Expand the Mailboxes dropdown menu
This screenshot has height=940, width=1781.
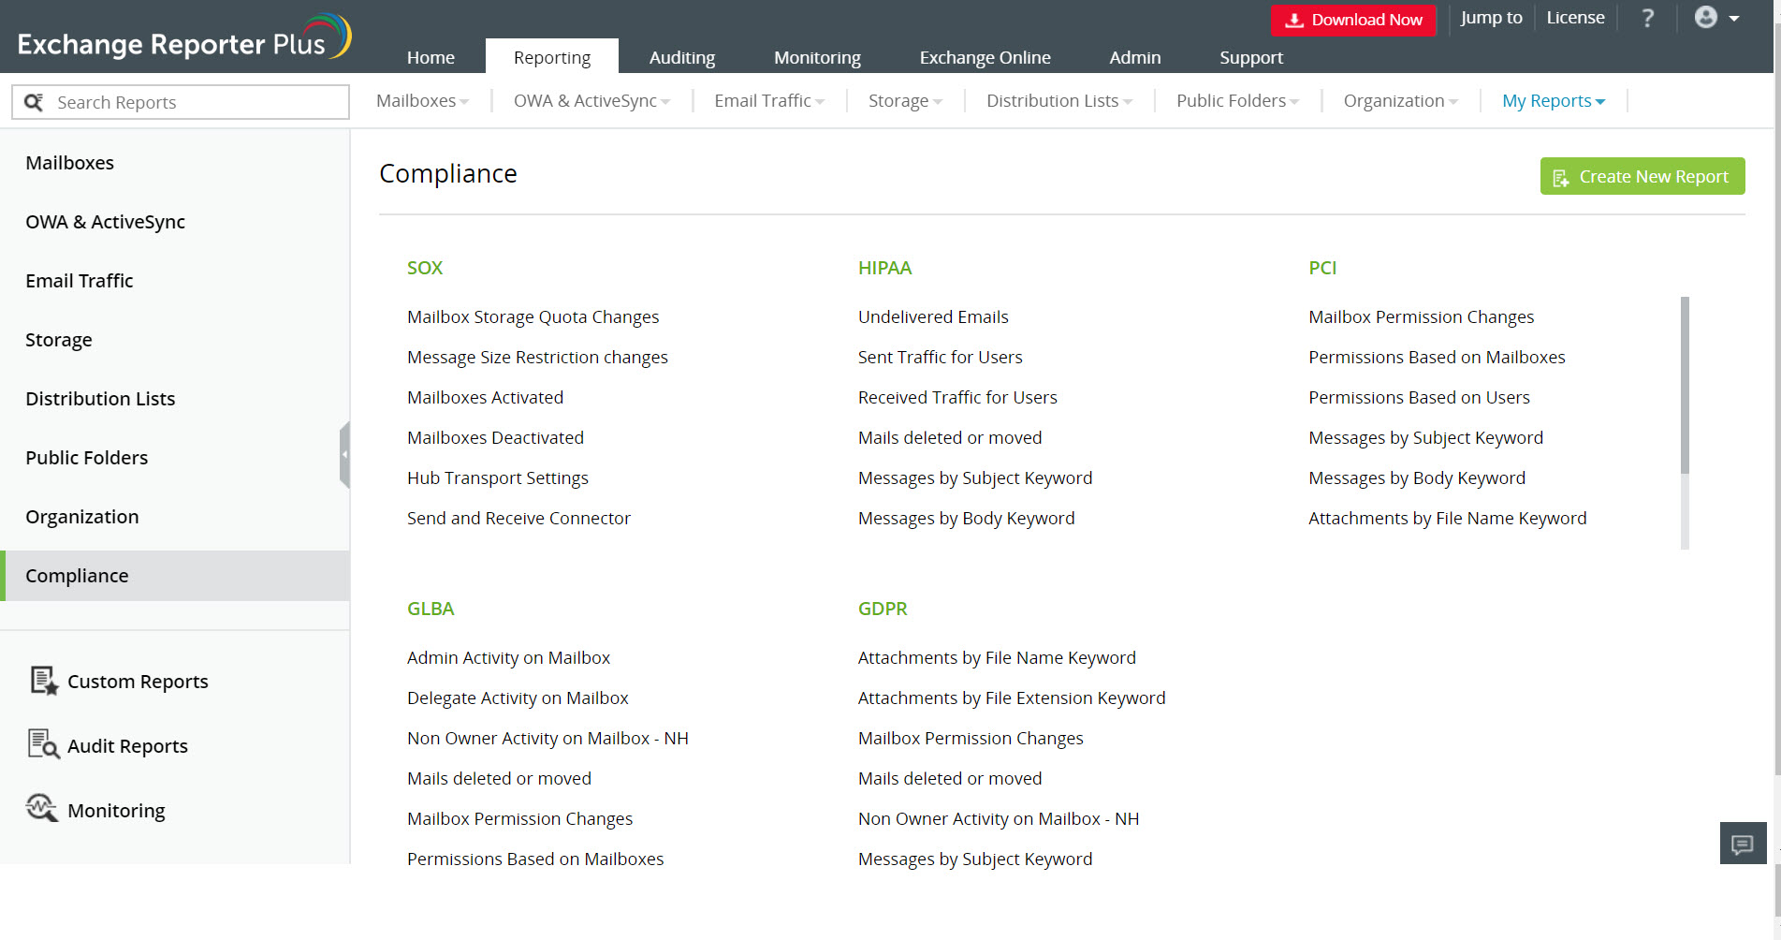422,100
